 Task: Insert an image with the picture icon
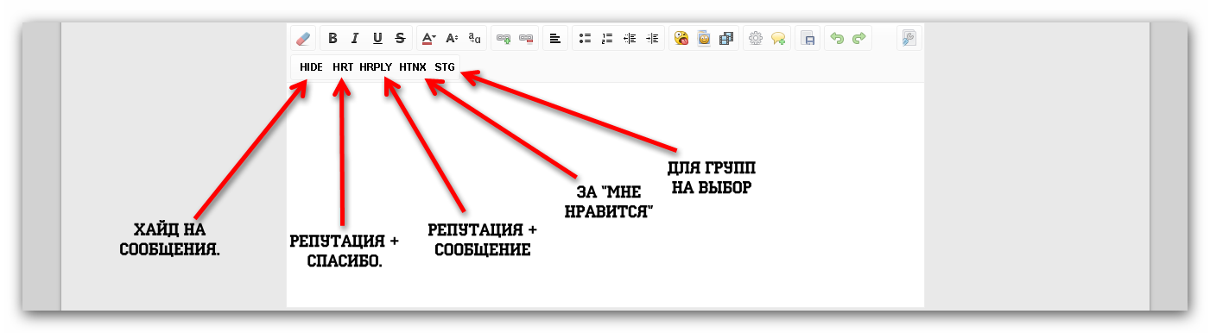(x=704, y=38)
